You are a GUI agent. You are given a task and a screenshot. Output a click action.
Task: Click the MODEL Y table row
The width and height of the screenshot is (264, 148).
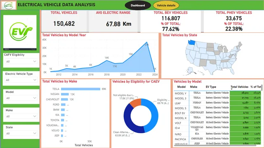point(217,93)
